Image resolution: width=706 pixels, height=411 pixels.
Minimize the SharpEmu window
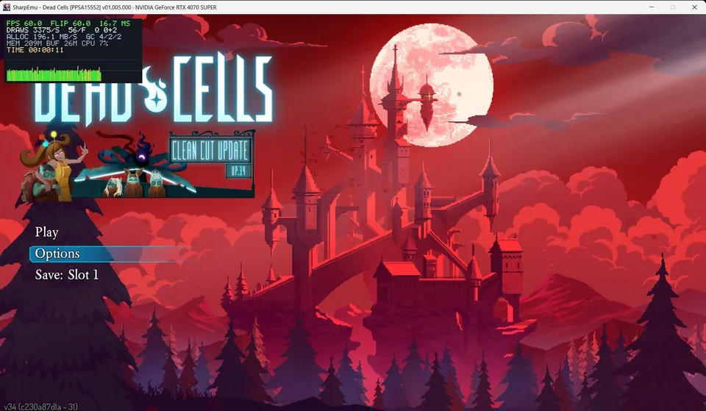coord(652,7)
